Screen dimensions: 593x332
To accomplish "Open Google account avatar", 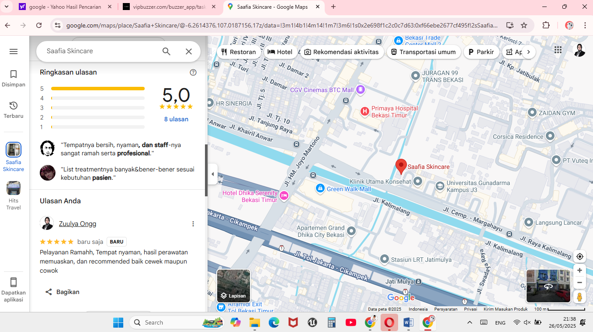I will point(579,50).
